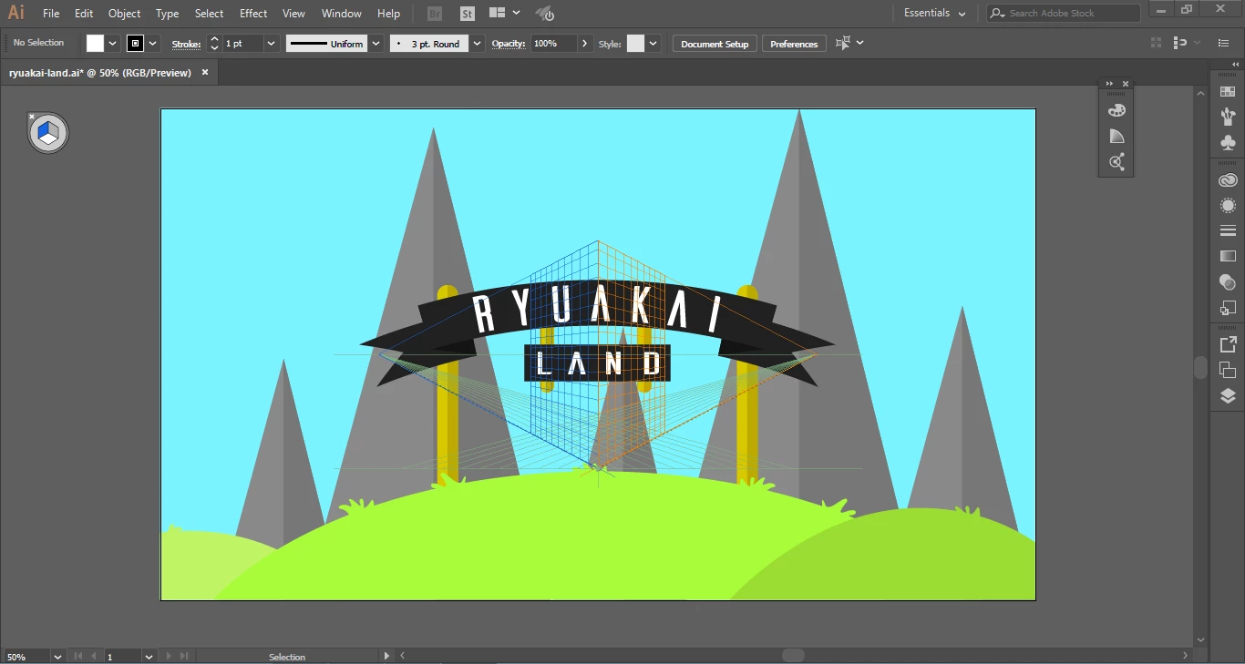Open the Object menu

coord(125,14)
